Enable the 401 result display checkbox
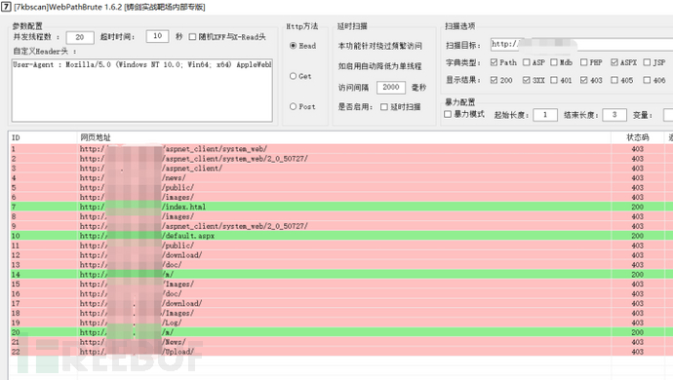Image resolution: width=673 pixels, height=380 pixels. coord(554,80)
